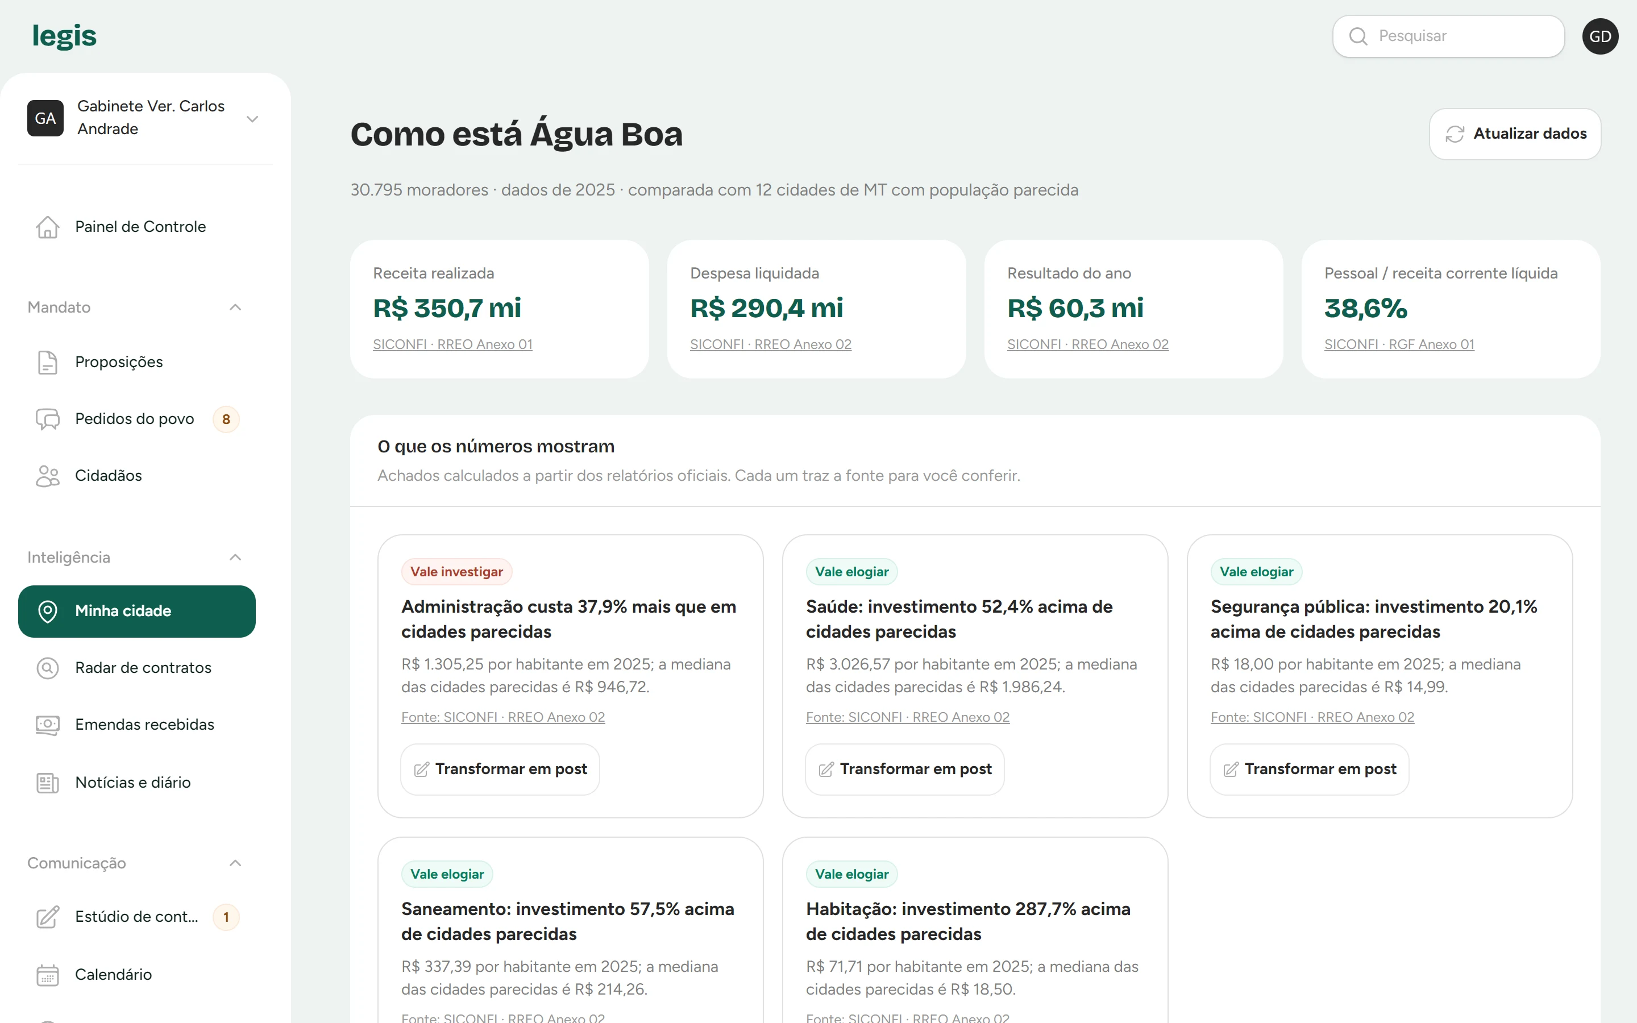The width and height of the screenshot is (1637, 1023).
Task: Open Estúdio de conteúdo
Action: 136,917
